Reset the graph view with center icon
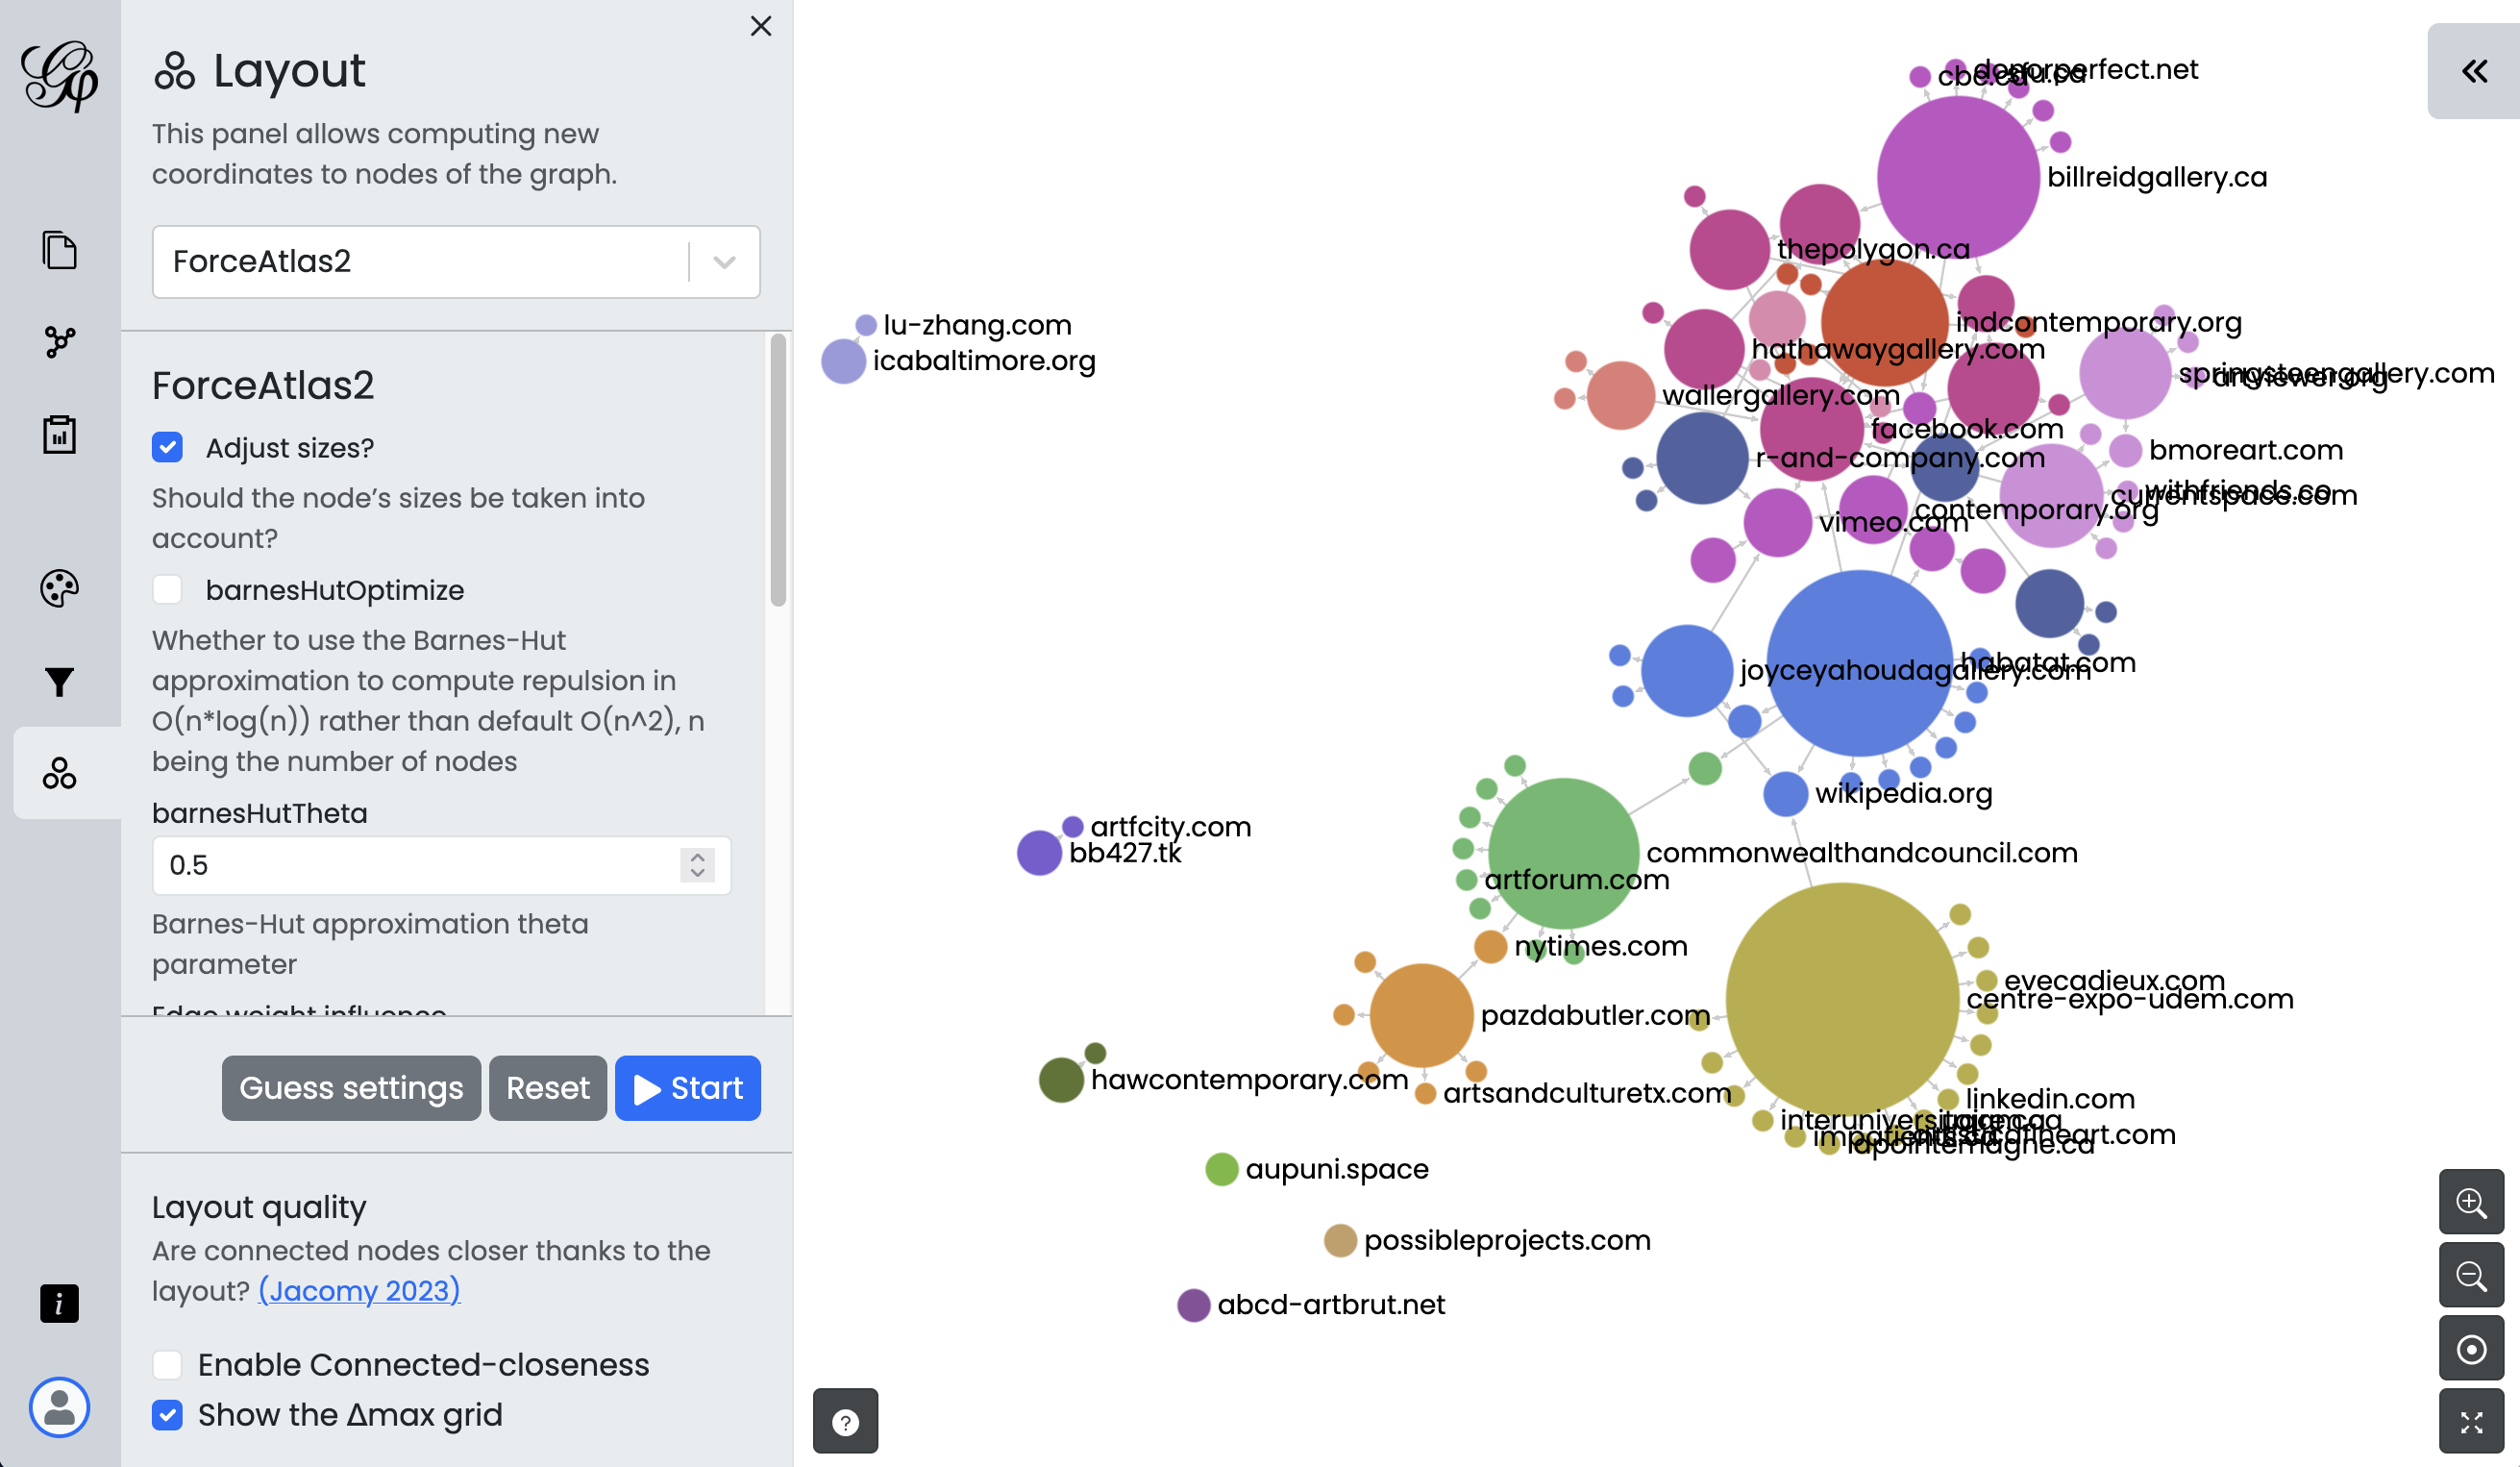This screenshot has width=2520, height=1467. pyautogui.click(x=2470, y=1349)
